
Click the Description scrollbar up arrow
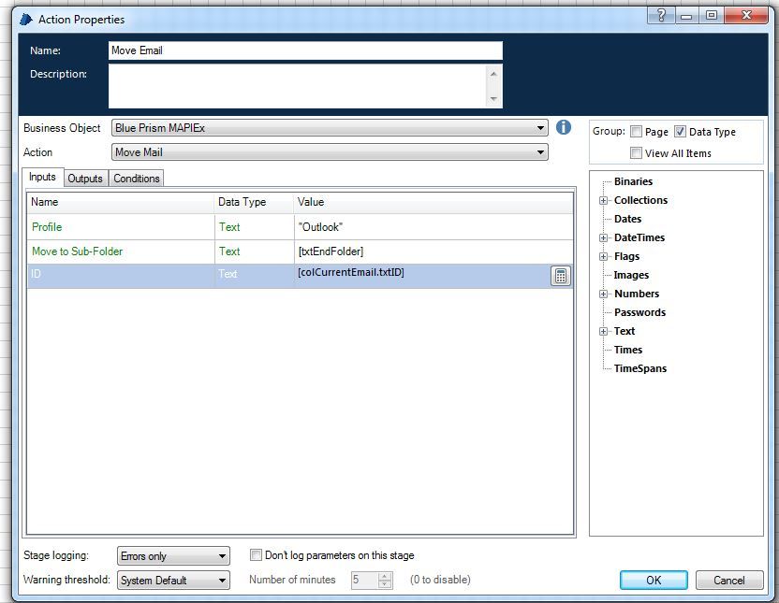click(x=493, y=74)
